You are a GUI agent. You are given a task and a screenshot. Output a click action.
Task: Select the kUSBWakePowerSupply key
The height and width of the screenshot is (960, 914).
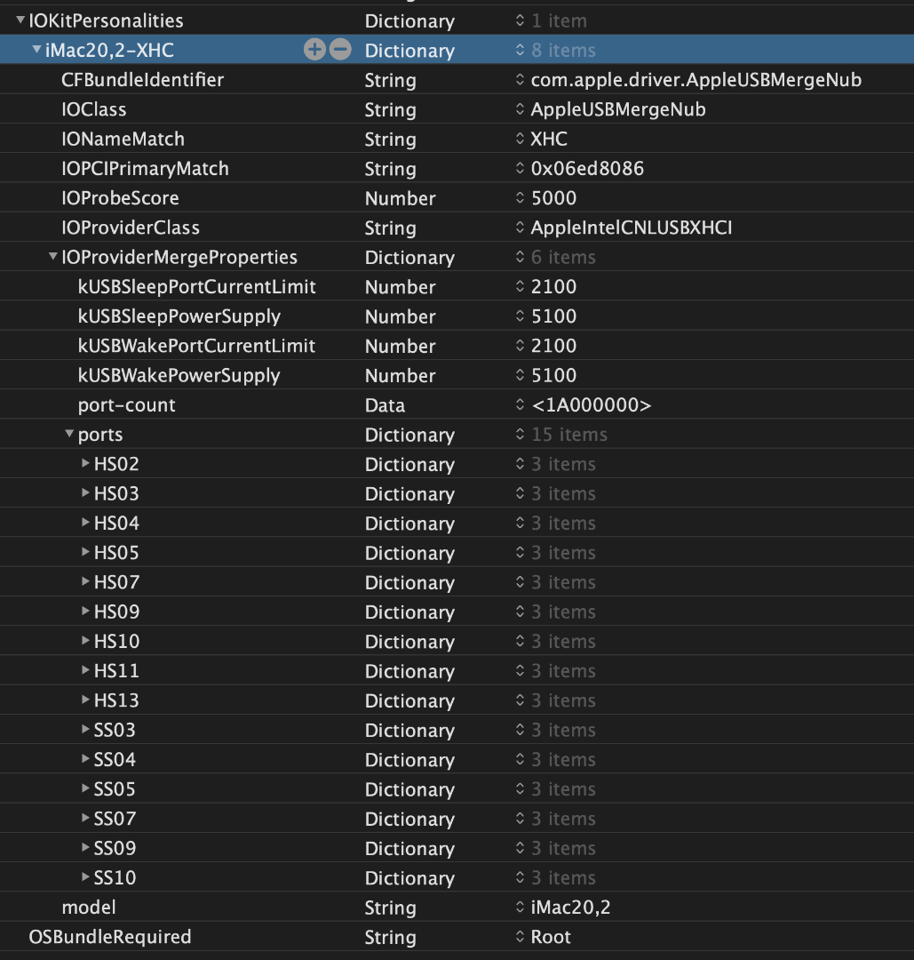(179, 375)
